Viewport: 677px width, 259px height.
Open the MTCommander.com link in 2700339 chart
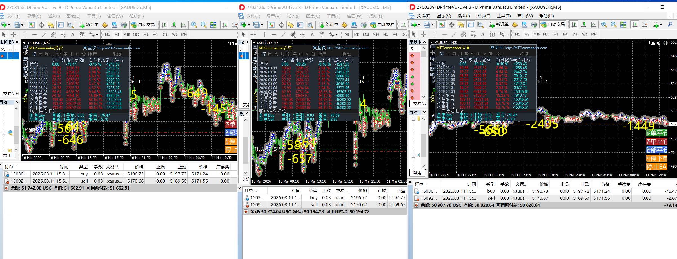(x=526, y=48)
